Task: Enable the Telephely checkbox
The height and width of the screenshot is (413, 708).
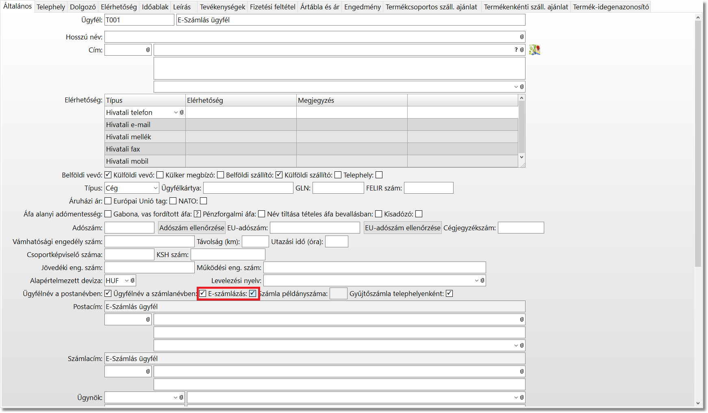Action: (x=379, y=175)
